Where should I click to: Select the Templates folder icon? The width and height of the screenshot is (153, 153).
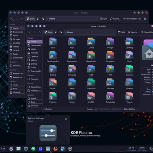[110, 96]
